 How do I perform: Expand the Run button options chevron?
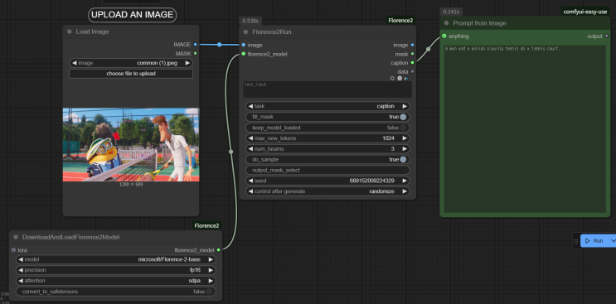(613, 241)
